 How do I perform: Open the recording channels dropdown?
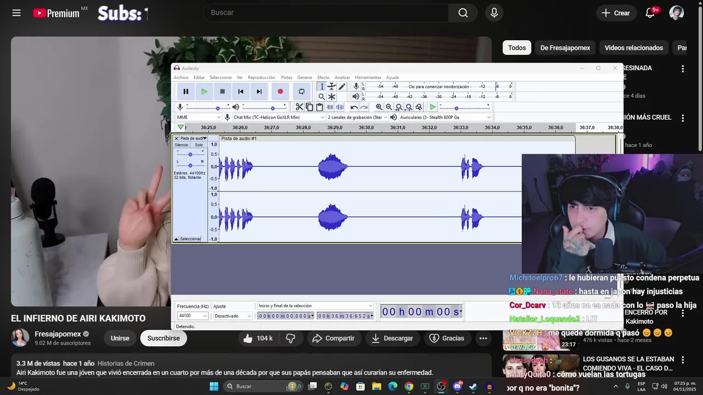[x=357, y=117]
